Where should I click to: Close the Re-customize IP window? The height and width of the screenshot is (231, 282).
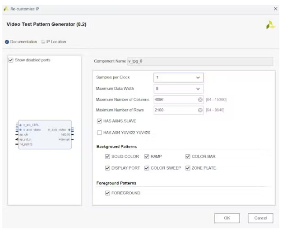pyautogui.click(x=276, y=9)
